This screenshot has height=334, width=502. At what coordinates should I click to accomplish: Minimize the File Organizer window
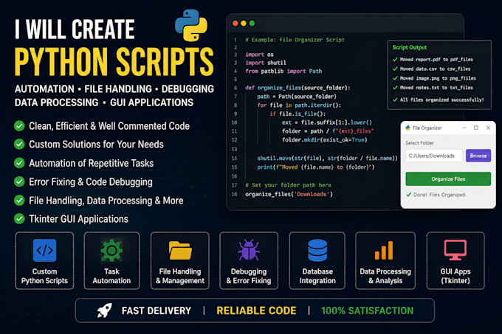click(x=464, y=128)
